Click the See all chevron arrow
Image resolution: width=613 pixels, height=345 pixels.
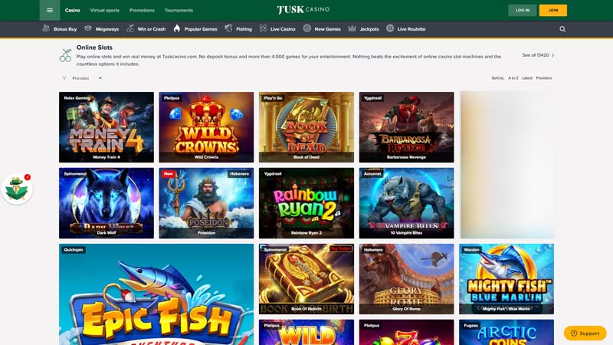552,55
